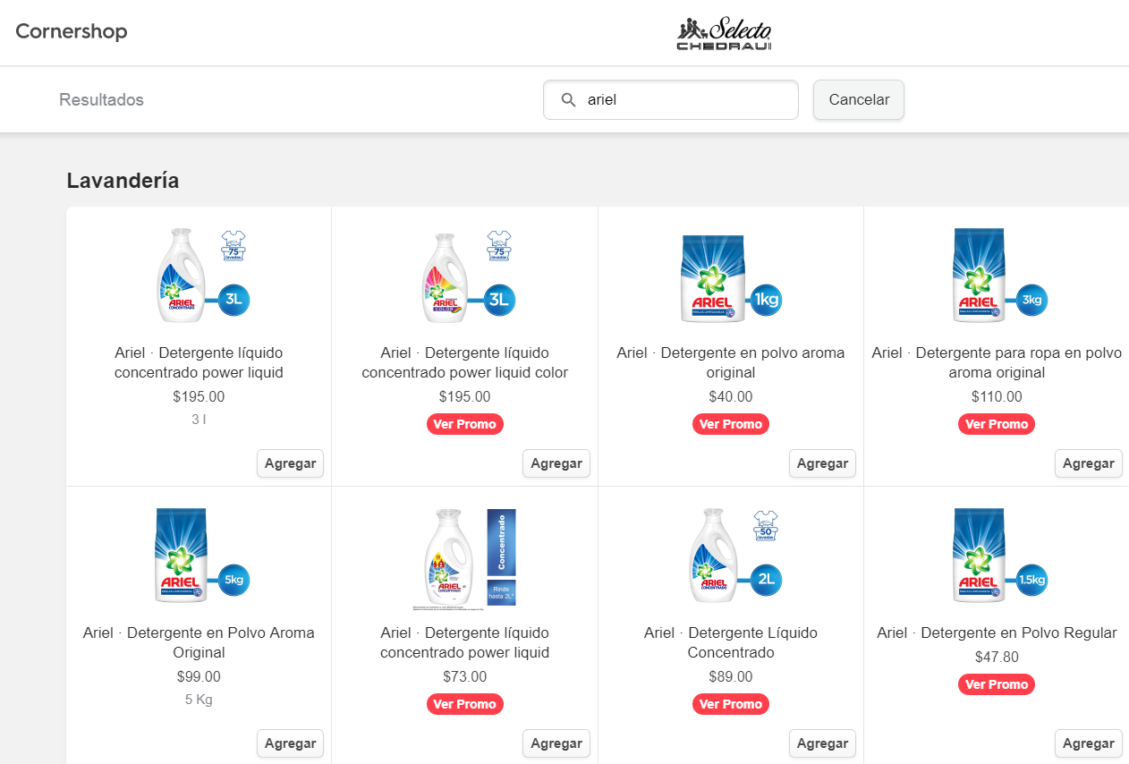Add $195.00 power liquid 3 l to cart
This screenshot has width=1129, height=764.
(290, 463)
